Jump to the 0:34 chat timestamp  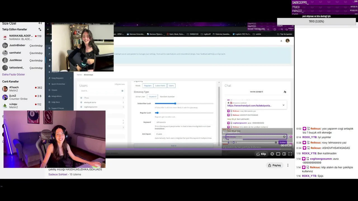click(x=299, y=148)
